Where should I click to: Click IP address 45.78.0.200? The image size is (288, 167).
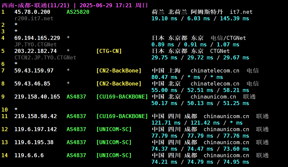(32, 12)
